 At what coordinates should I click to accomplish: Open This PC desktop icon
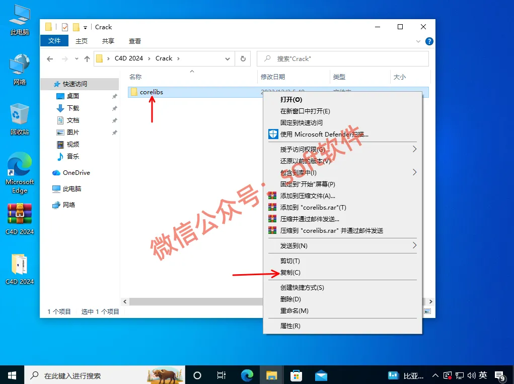click(19, 20)
